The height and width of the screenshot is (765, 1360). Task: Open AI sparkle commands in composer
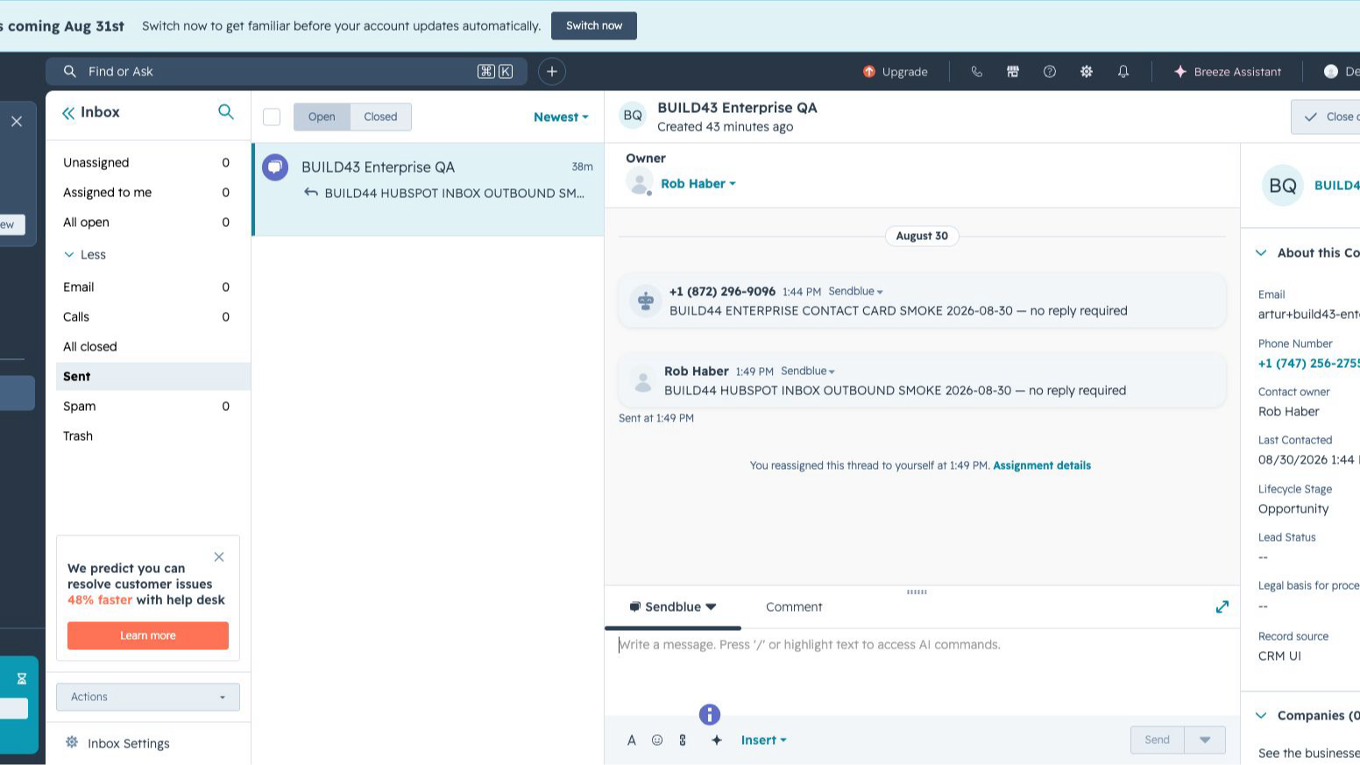(x=717, y=740)
